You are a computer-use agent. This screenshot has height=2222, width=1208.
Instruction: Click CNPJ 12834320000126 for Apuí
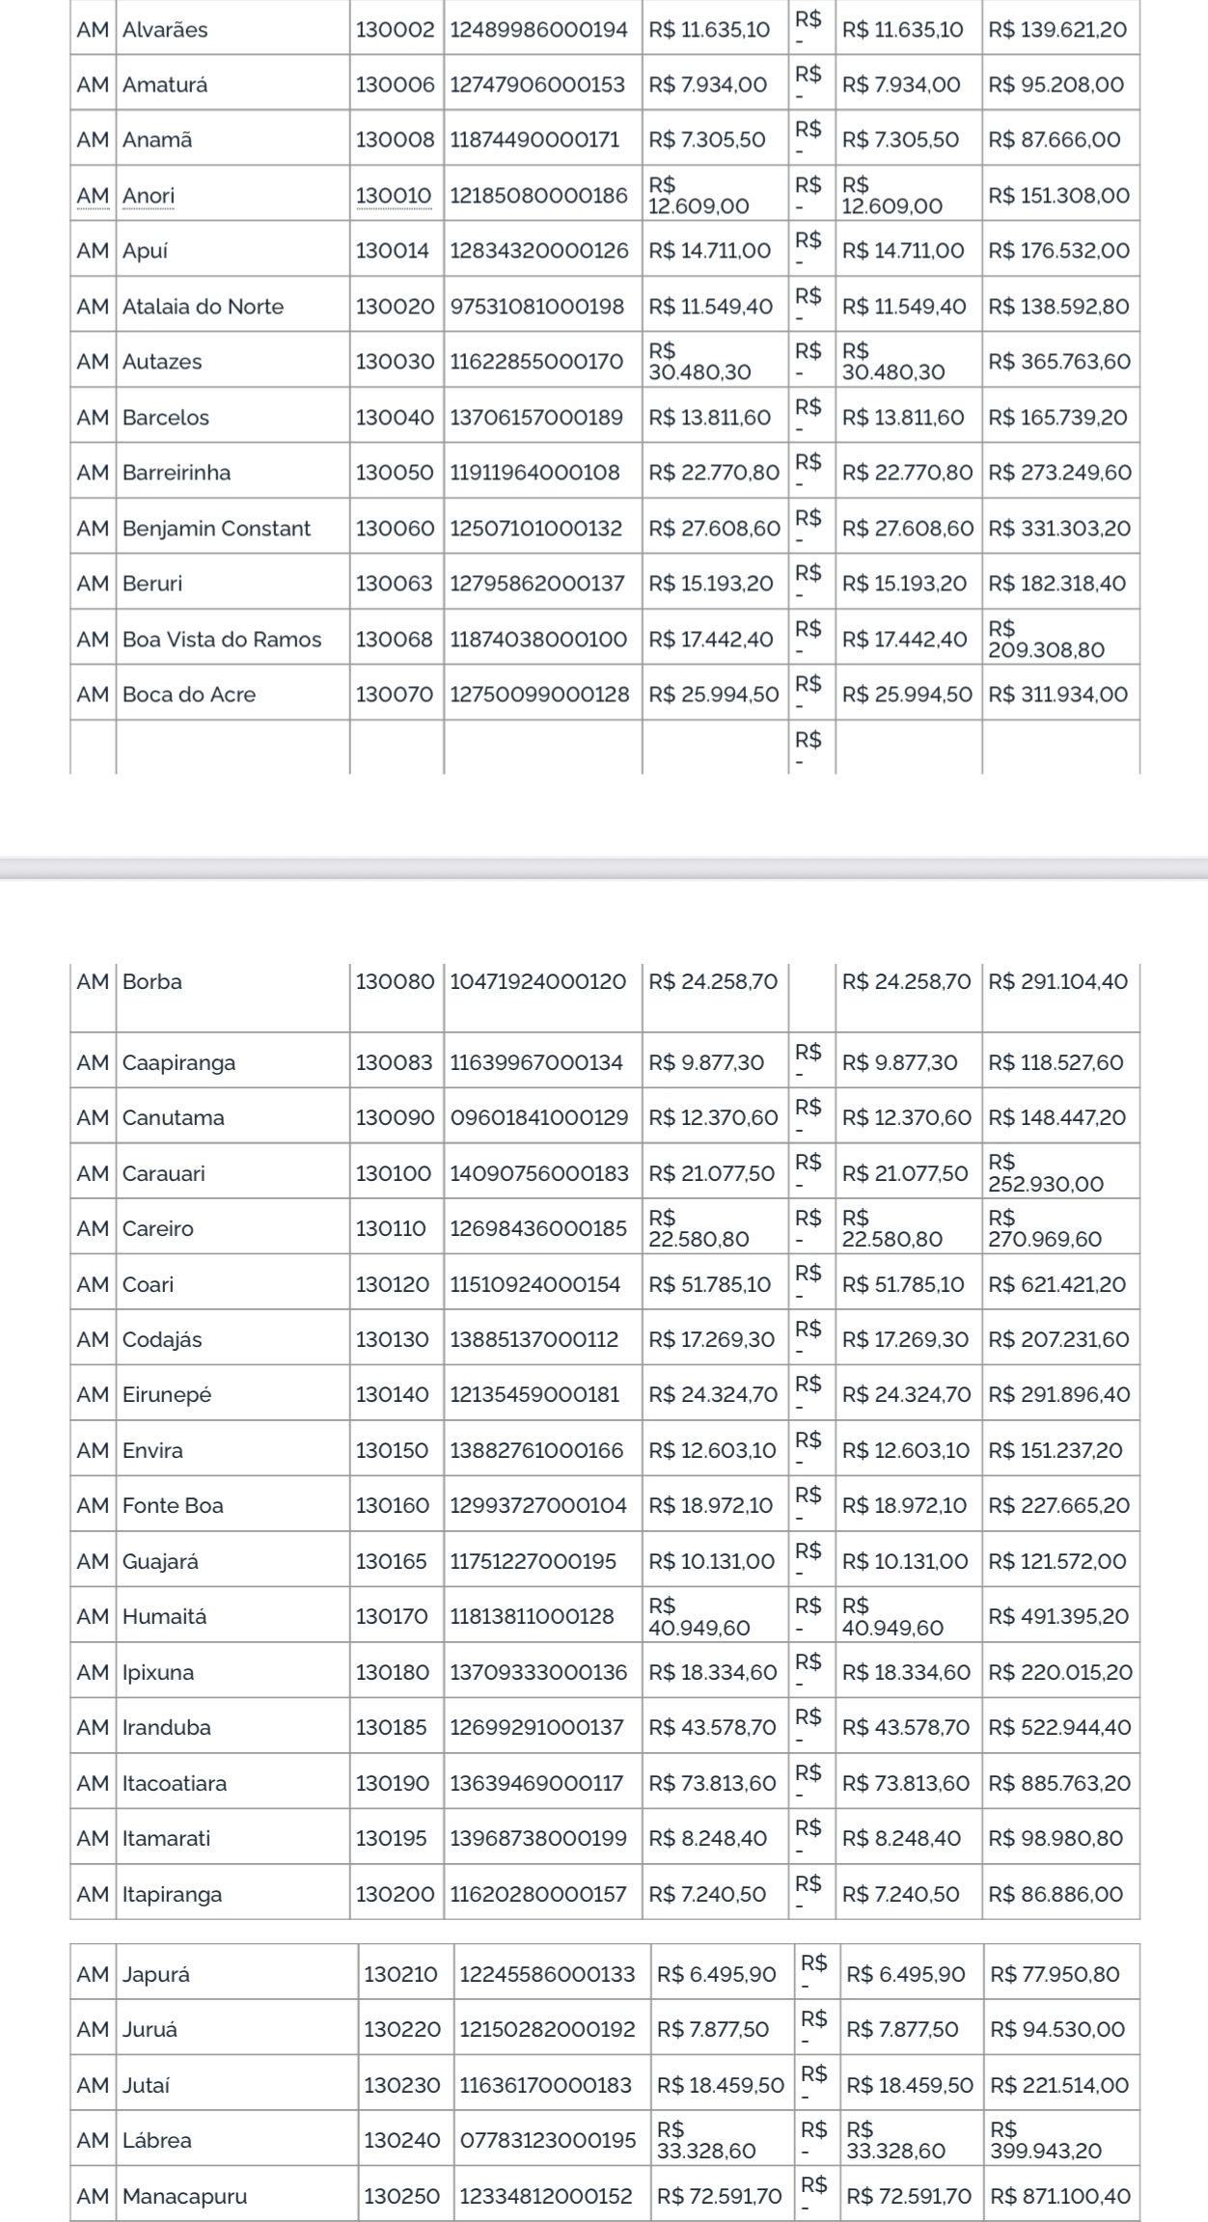[x=539, y=251]
